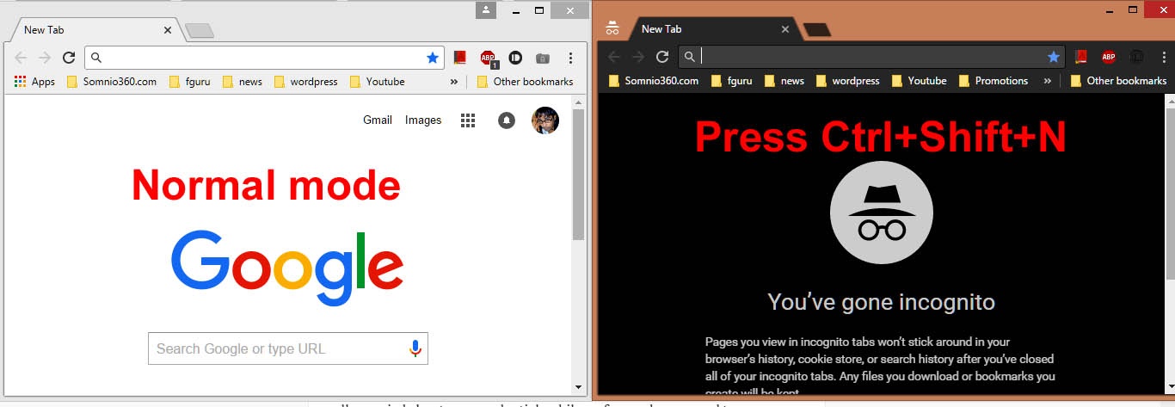This screenshot has width=1175, height=407.
Task: Open the Images link
Action: click(x=423, y=120)
